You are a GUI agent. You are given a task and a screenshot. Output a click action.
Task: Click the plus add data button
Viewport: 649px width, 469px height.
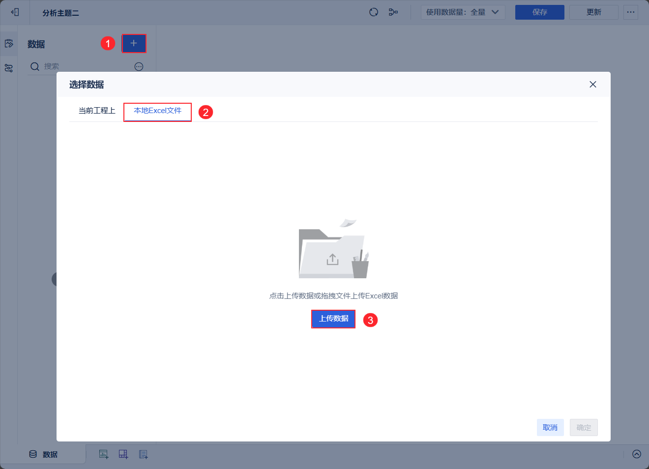[134, 43]
